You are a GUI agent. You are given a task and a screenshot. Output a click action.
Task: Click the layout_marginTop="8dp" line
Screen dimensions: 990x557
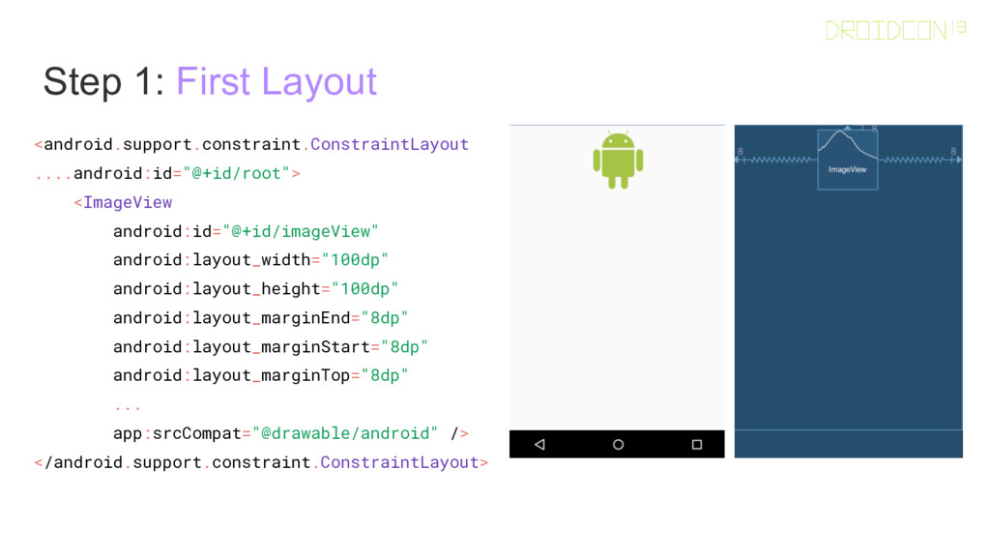[x=261, y=376]
